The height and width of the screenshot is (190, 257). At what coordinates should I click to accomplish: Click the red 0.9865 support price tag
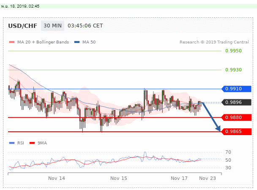coord(236,132)
